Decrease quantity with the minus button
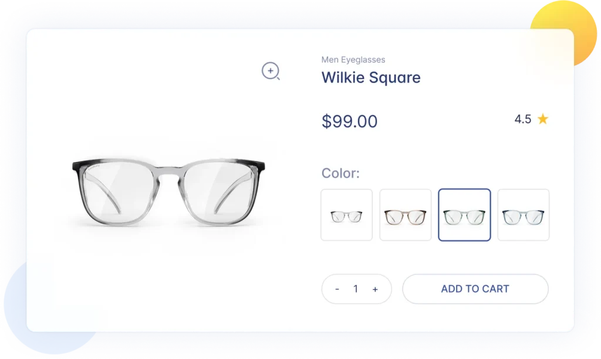 (337, 289)
